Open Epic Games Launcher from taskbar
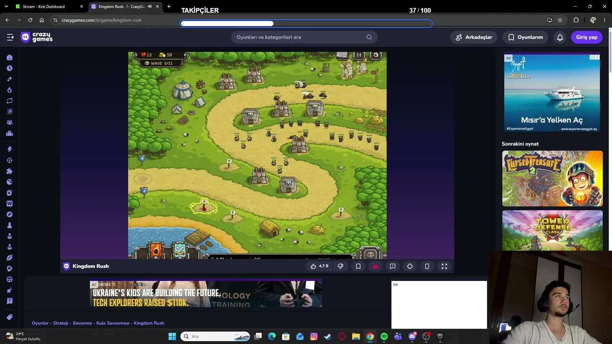This screenshot has width=612, height=344. click(x=440, y=336)
